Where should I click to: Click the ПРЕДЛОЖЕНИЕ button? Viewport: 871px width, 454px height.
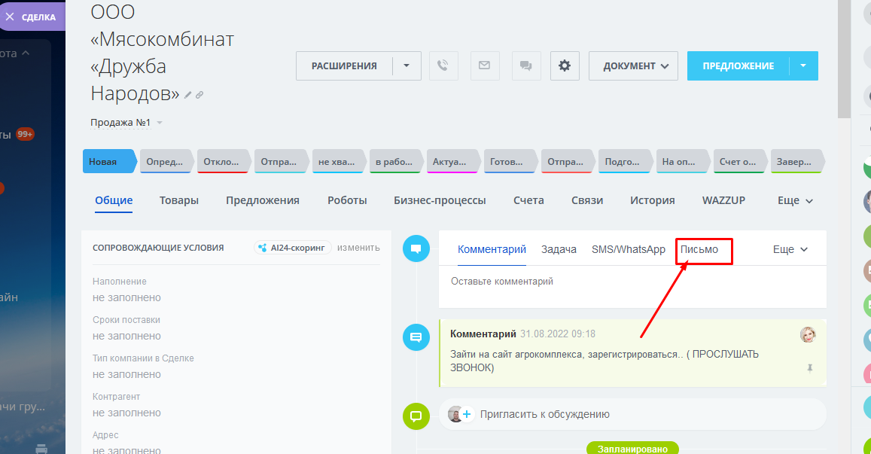737,66
